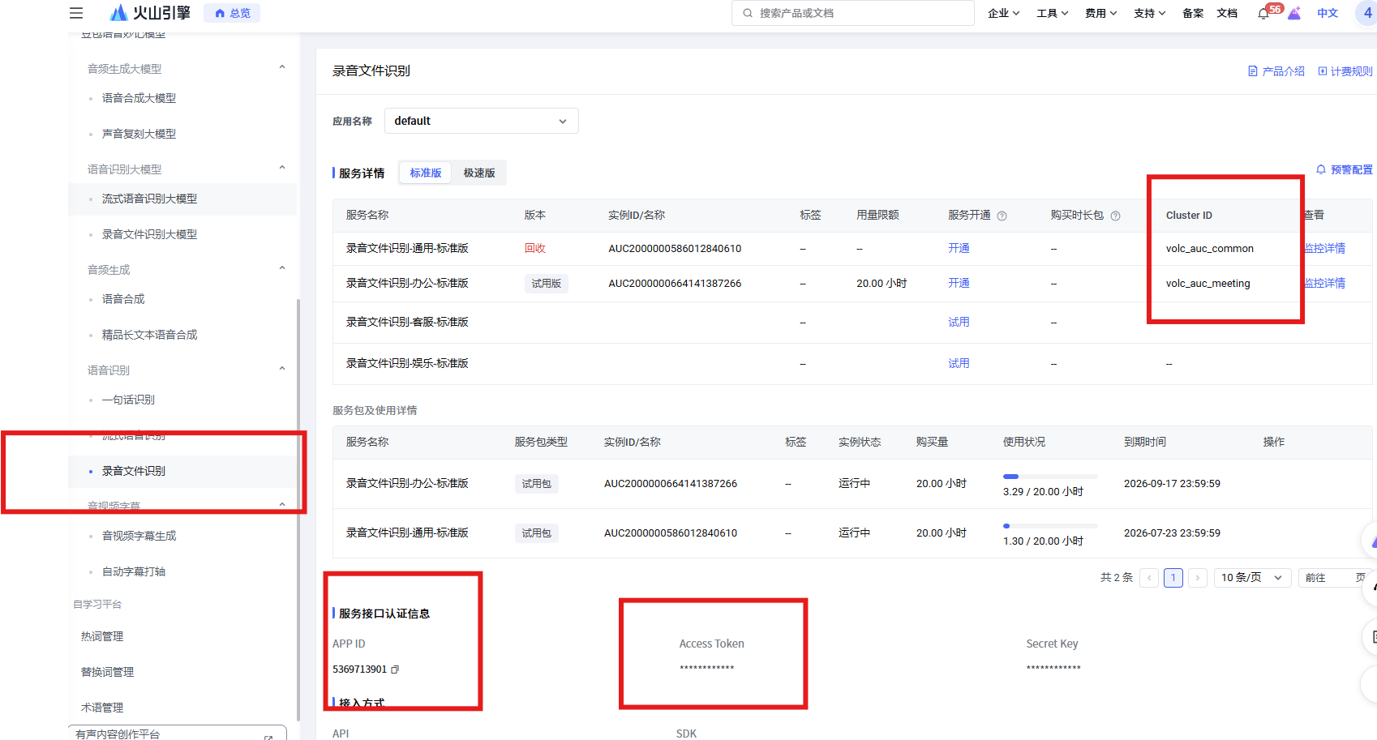
Task: Collapse the 音频生成大模型 sidebar group
Action: pyautogui.click(x=282, y=68)
